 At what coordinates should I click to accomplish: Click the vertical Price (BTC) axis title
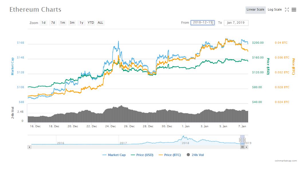(293, 66)
